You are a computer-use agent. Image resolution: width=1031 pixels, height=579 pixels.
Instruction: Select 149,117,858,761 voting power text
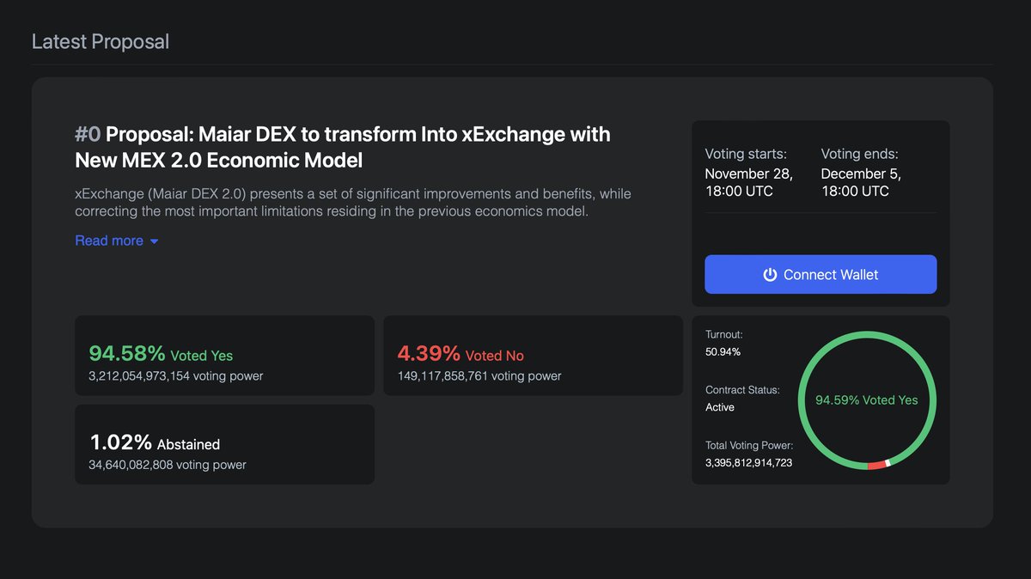click(479, 376)
